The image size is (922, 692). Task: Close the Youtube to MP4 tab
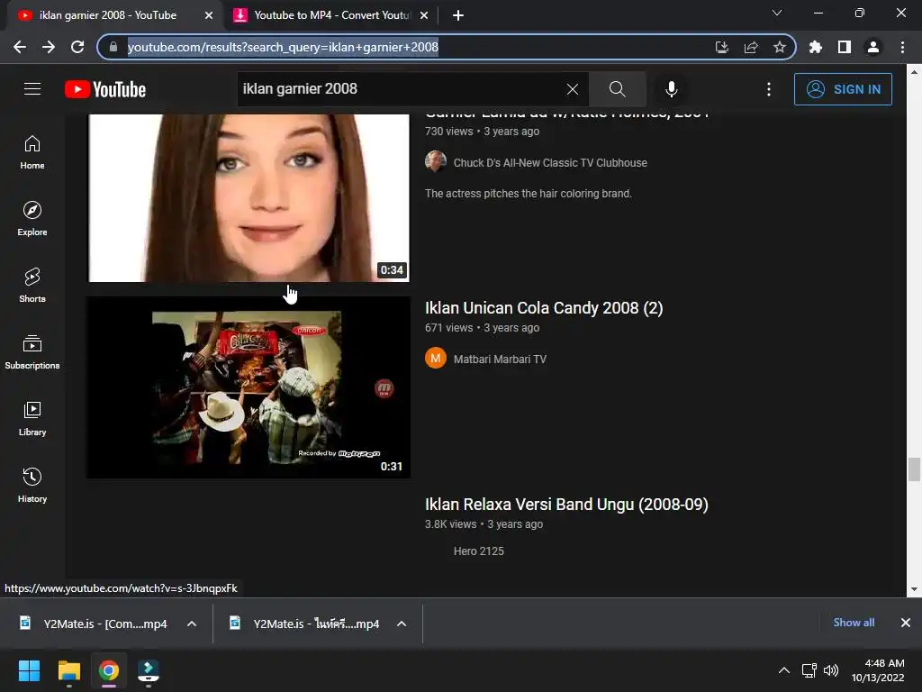coord(424,15)
